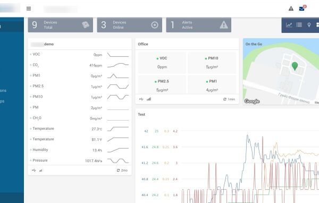
Task: Select the PM10 row in demo card
Action: (80, 97)
